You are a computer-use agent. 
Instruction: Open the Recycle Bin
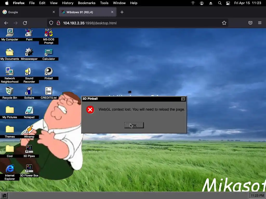tap(10, 93)
